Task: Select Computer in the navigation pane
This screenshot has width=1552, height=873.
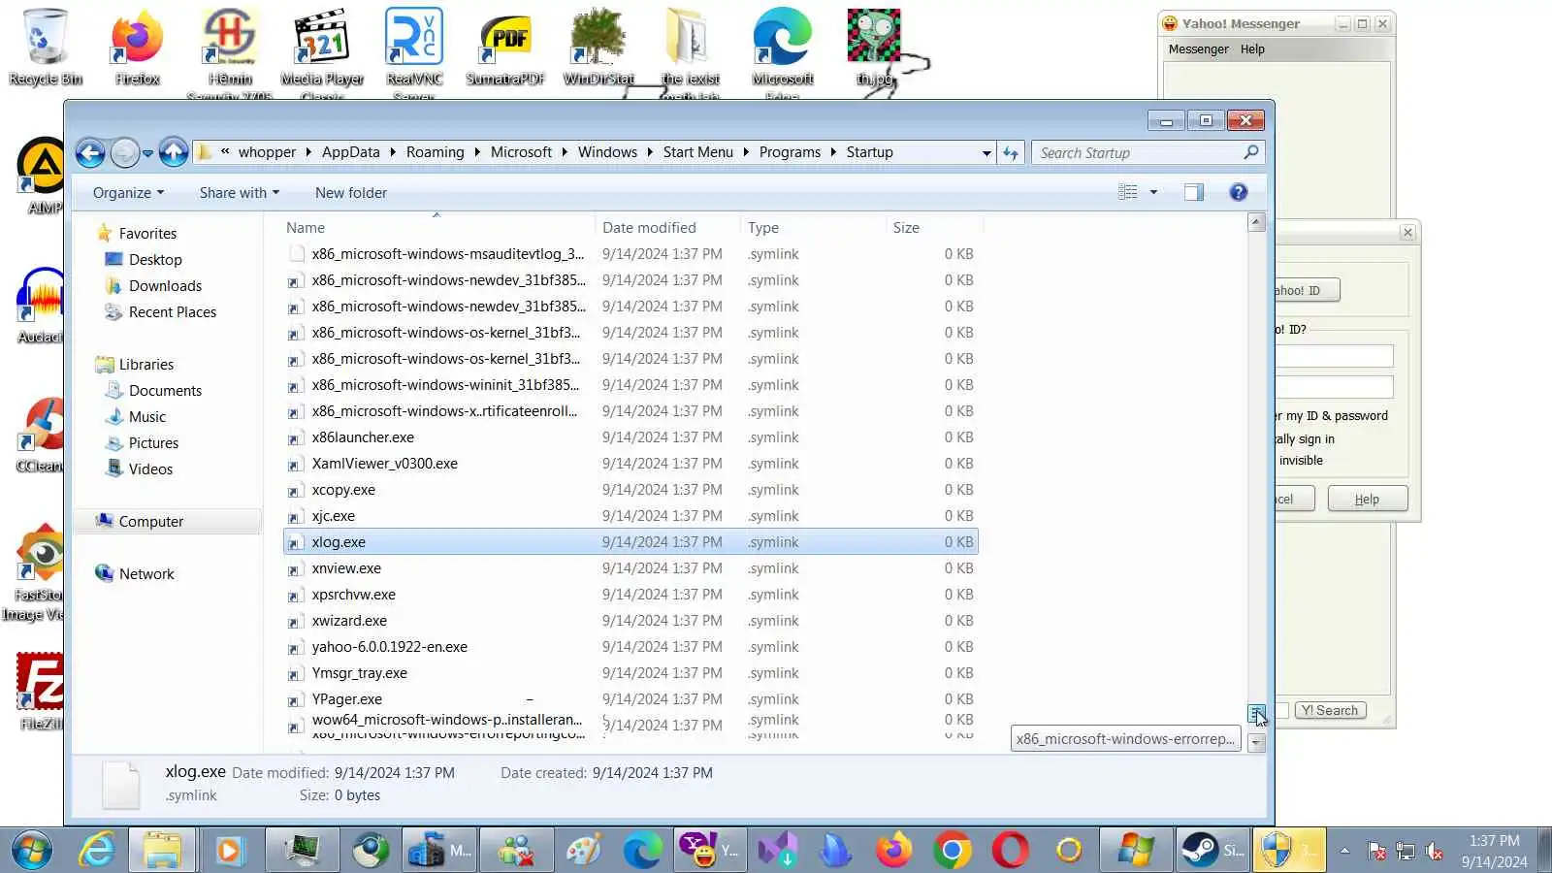Action: point(150,522)
